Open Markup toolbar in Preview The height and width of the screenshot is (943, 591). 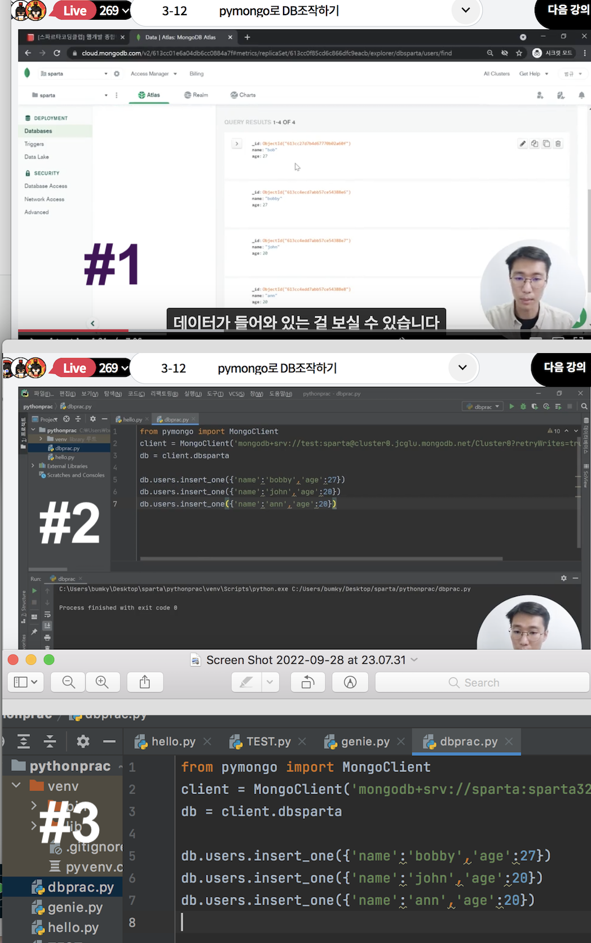[x=350, y=682]
